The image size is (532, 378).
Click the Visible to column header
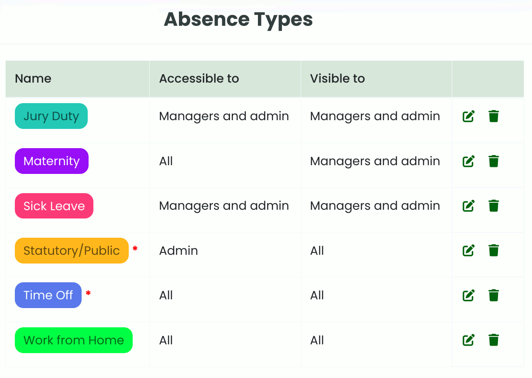point(337,79)
